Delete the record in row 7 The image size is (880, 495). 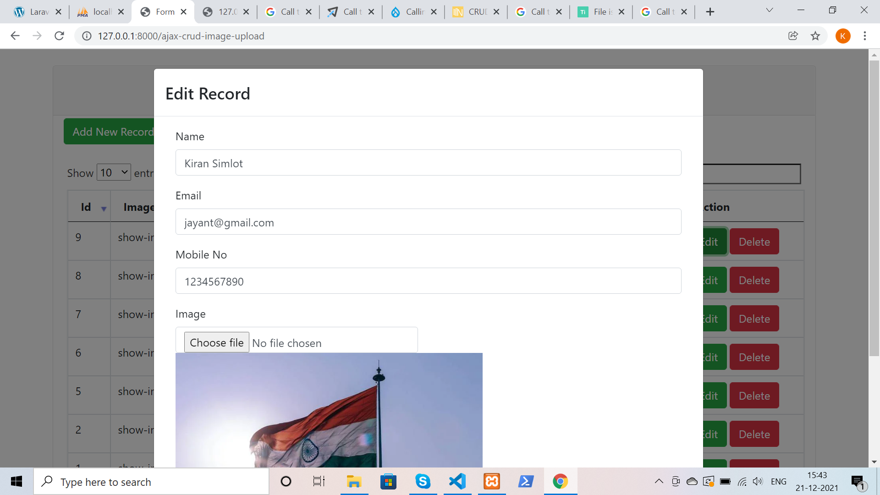click(754, 319)
